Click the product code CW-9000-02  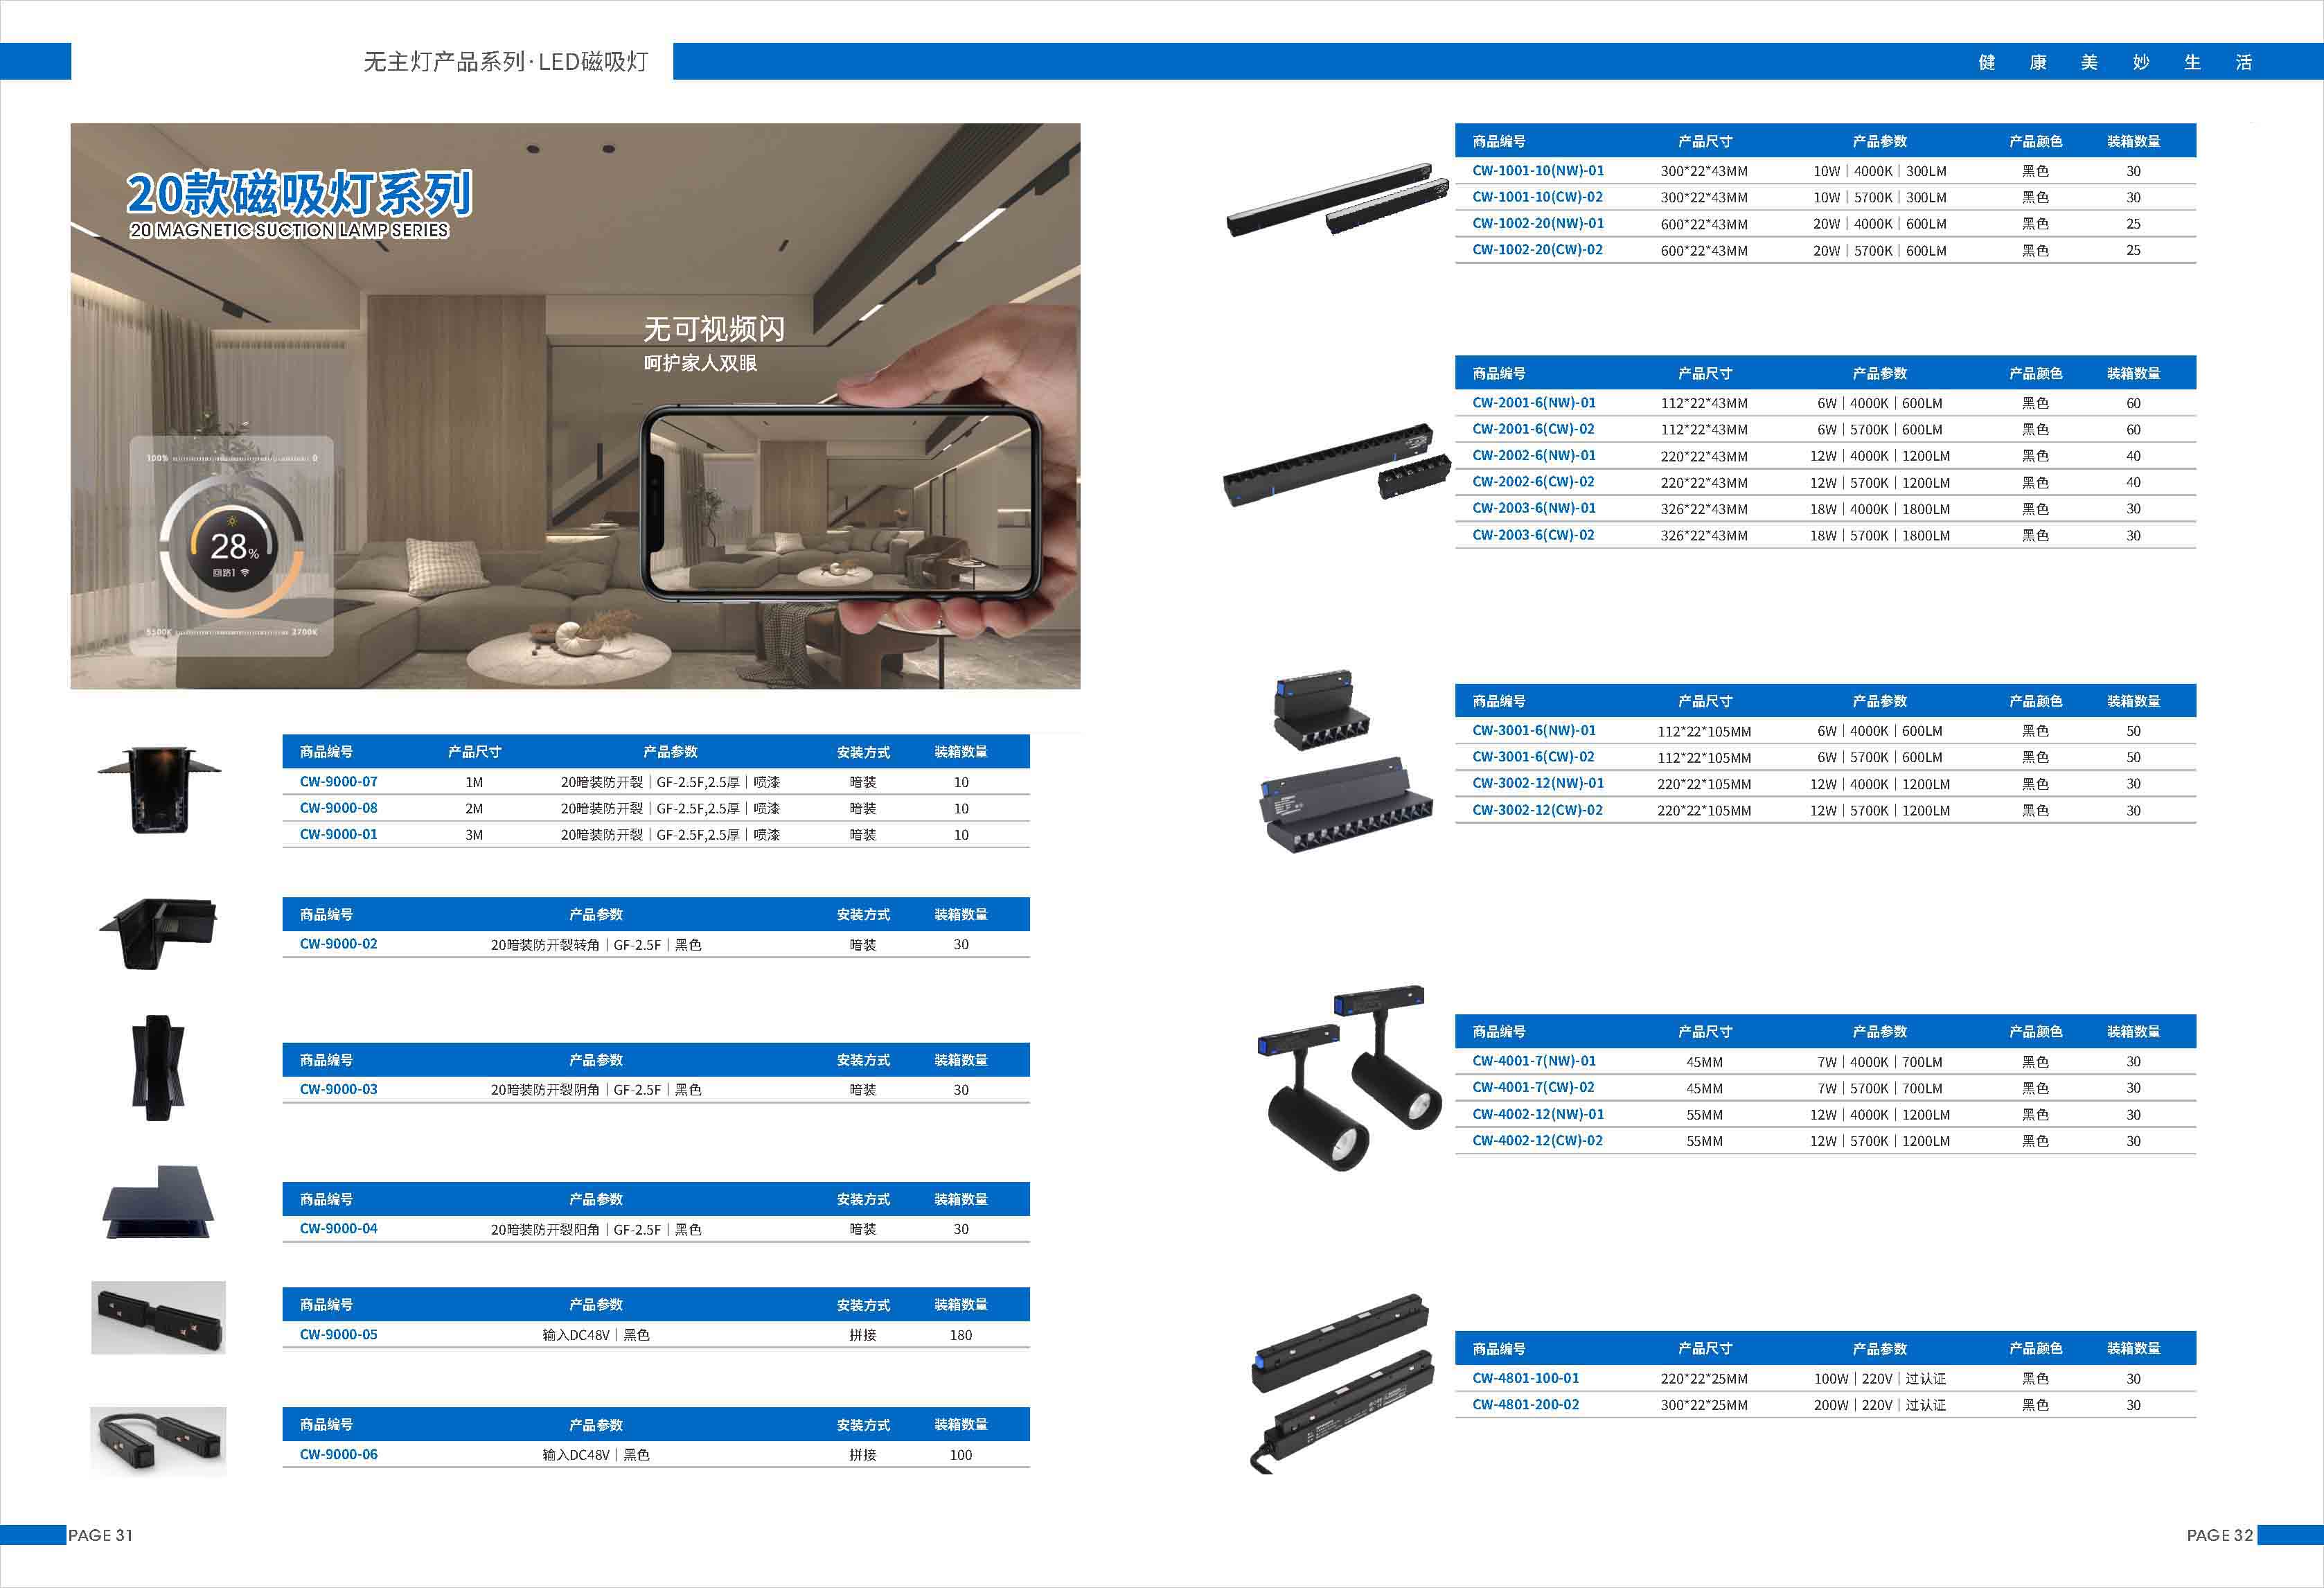[338, 944]
